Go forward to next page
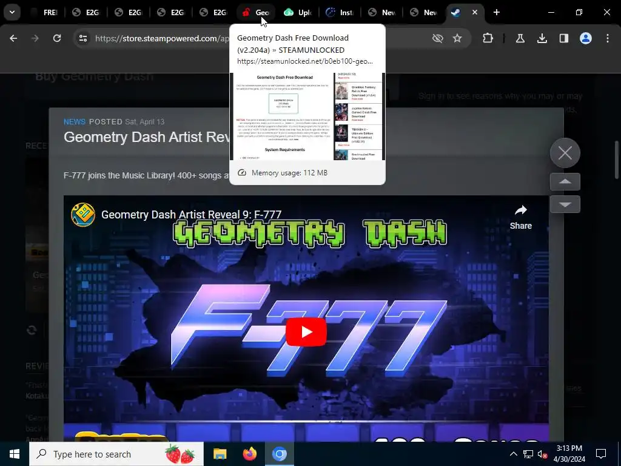 pos(35,38)
